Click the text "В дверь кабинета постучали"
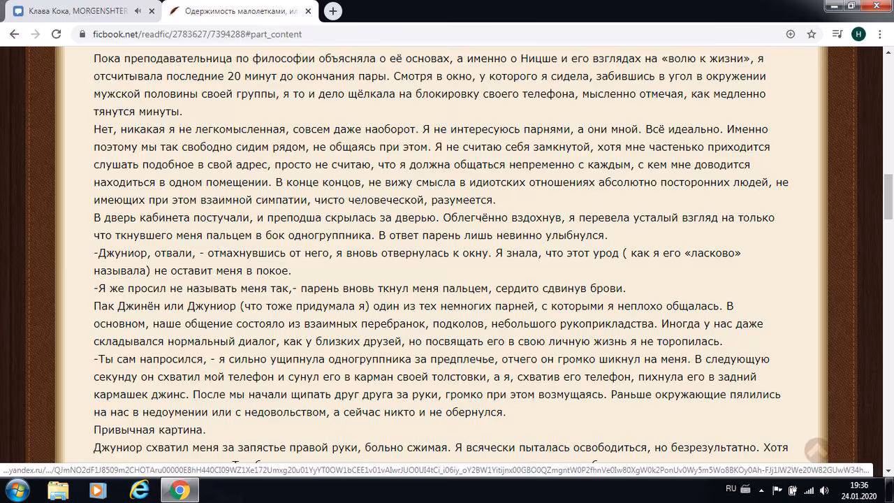The width and height of the screenshot is (894, 503). [x=170, y=217]
